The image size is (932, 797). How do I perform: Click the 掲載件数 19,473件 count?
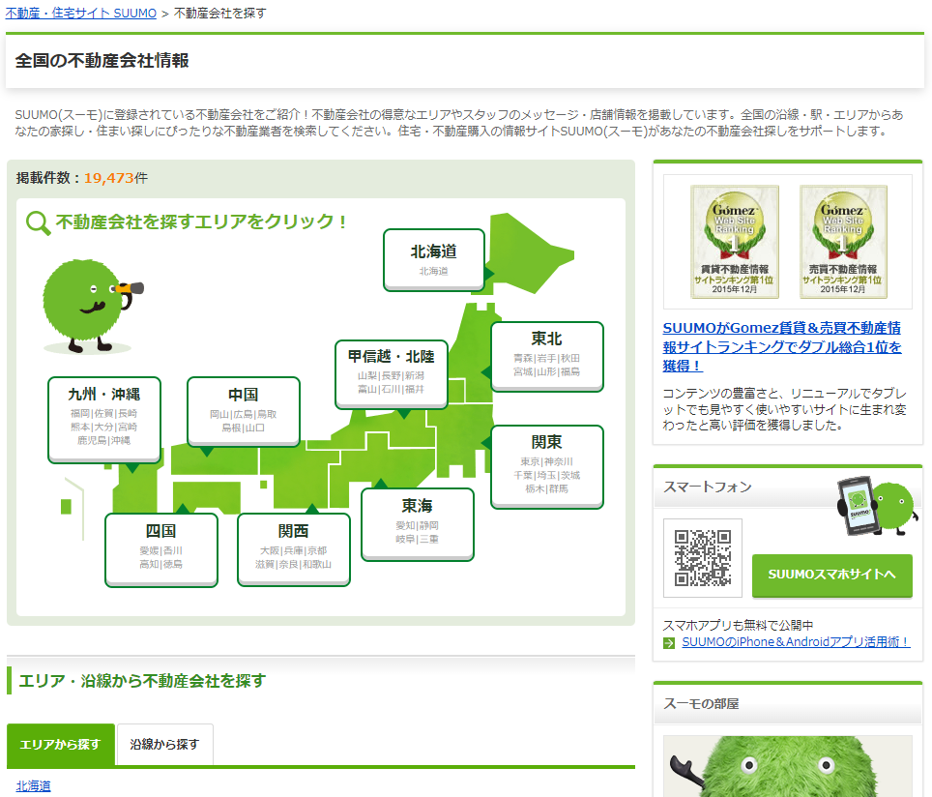[82, 178]
